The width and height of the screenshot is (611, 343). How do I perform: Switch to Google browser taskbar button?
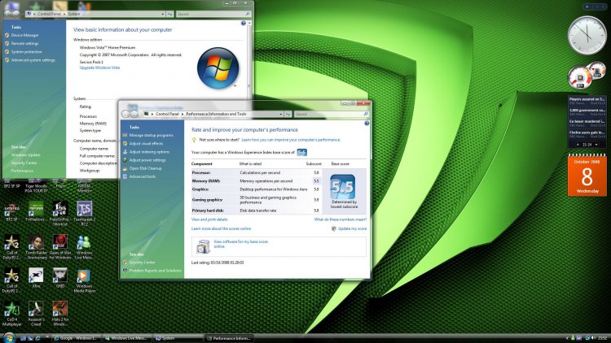[x=76, y=338]
